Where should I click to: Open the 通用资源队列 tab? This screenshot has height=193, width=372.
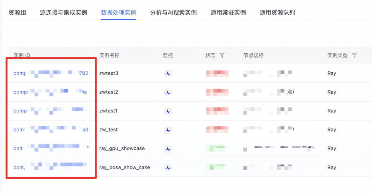(277, 12)
